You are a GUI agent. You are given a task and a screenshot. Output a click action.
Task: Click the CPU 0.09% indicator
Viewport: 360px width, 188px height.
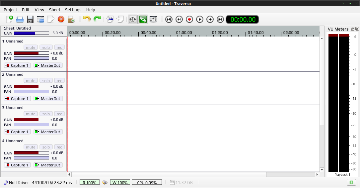click(x=147, y=182)
